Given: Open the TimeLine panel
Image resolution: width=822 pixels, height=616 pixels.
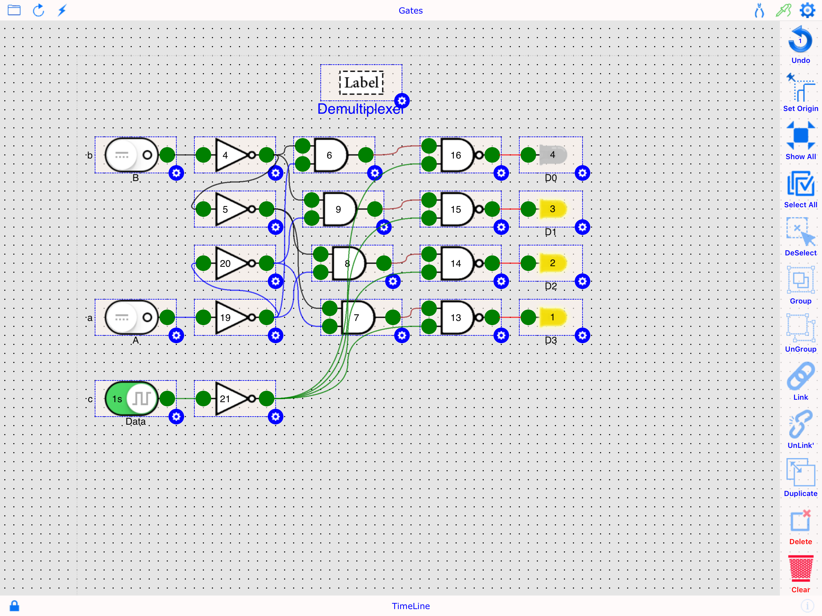Looking at the screenshot, I should point(411,606).
